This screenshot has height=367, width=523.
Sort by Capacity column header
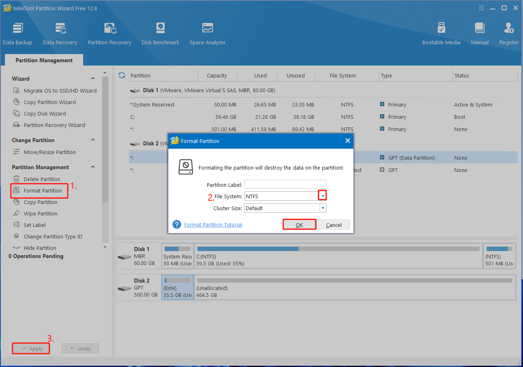[x=217, y=75]
